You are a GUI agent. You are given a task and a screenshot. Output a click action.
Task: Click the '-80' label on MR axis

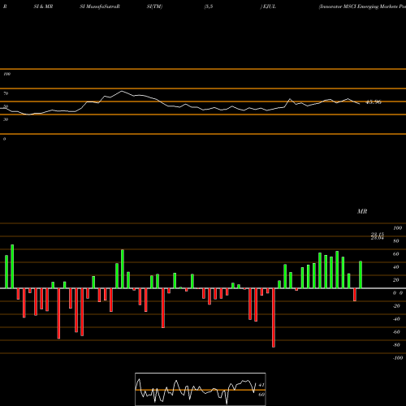pos(396,345)
